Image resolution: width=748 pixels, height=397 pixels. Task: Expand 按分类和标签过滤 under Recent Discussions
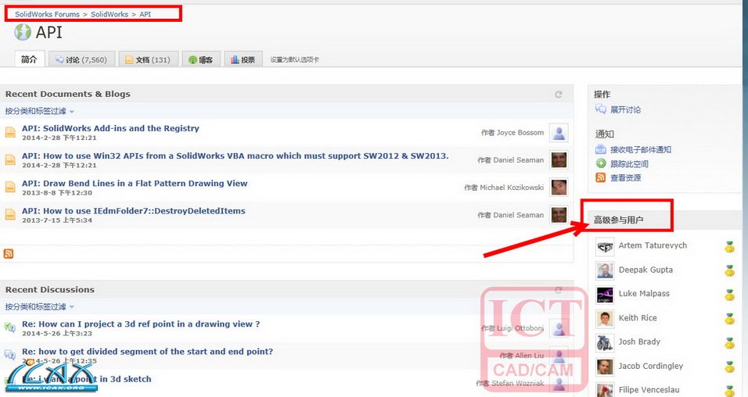pos(40,306)
